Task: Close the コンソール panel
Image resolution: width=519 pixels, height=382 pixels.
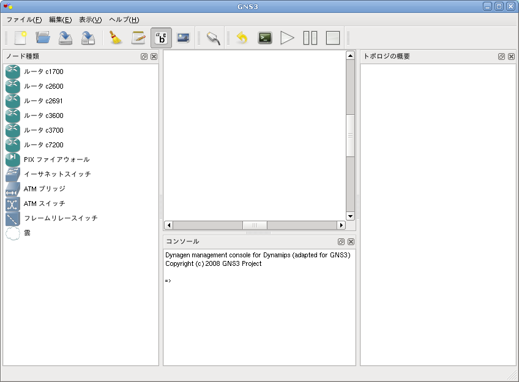Action: click(351, 241)
